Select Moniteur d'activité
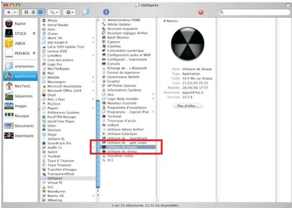The image size is (292, 208). click(128, 103)
